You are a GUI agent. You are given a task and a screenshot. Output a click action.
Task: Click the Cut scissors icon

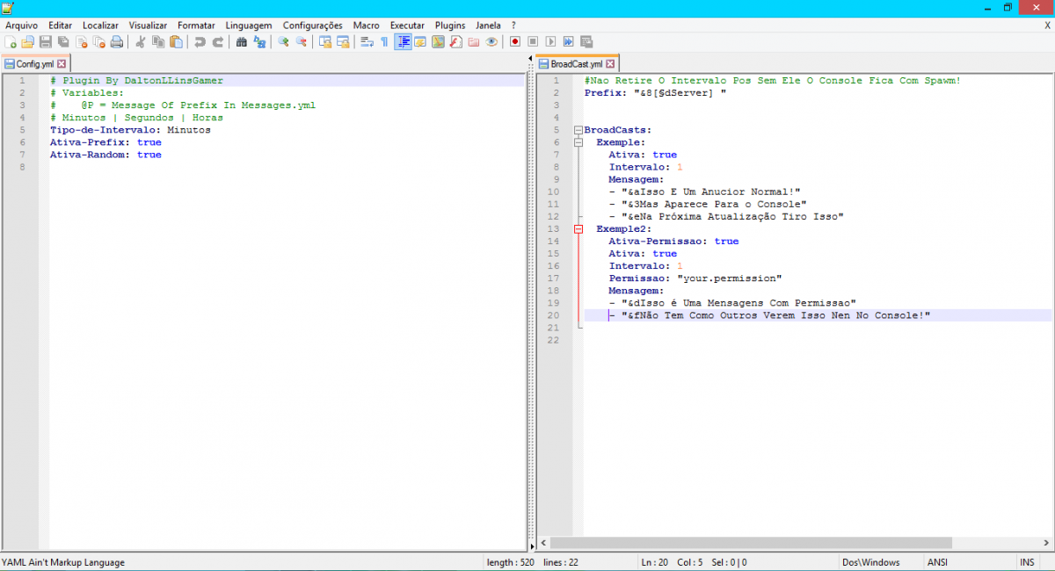coord(140,41)
